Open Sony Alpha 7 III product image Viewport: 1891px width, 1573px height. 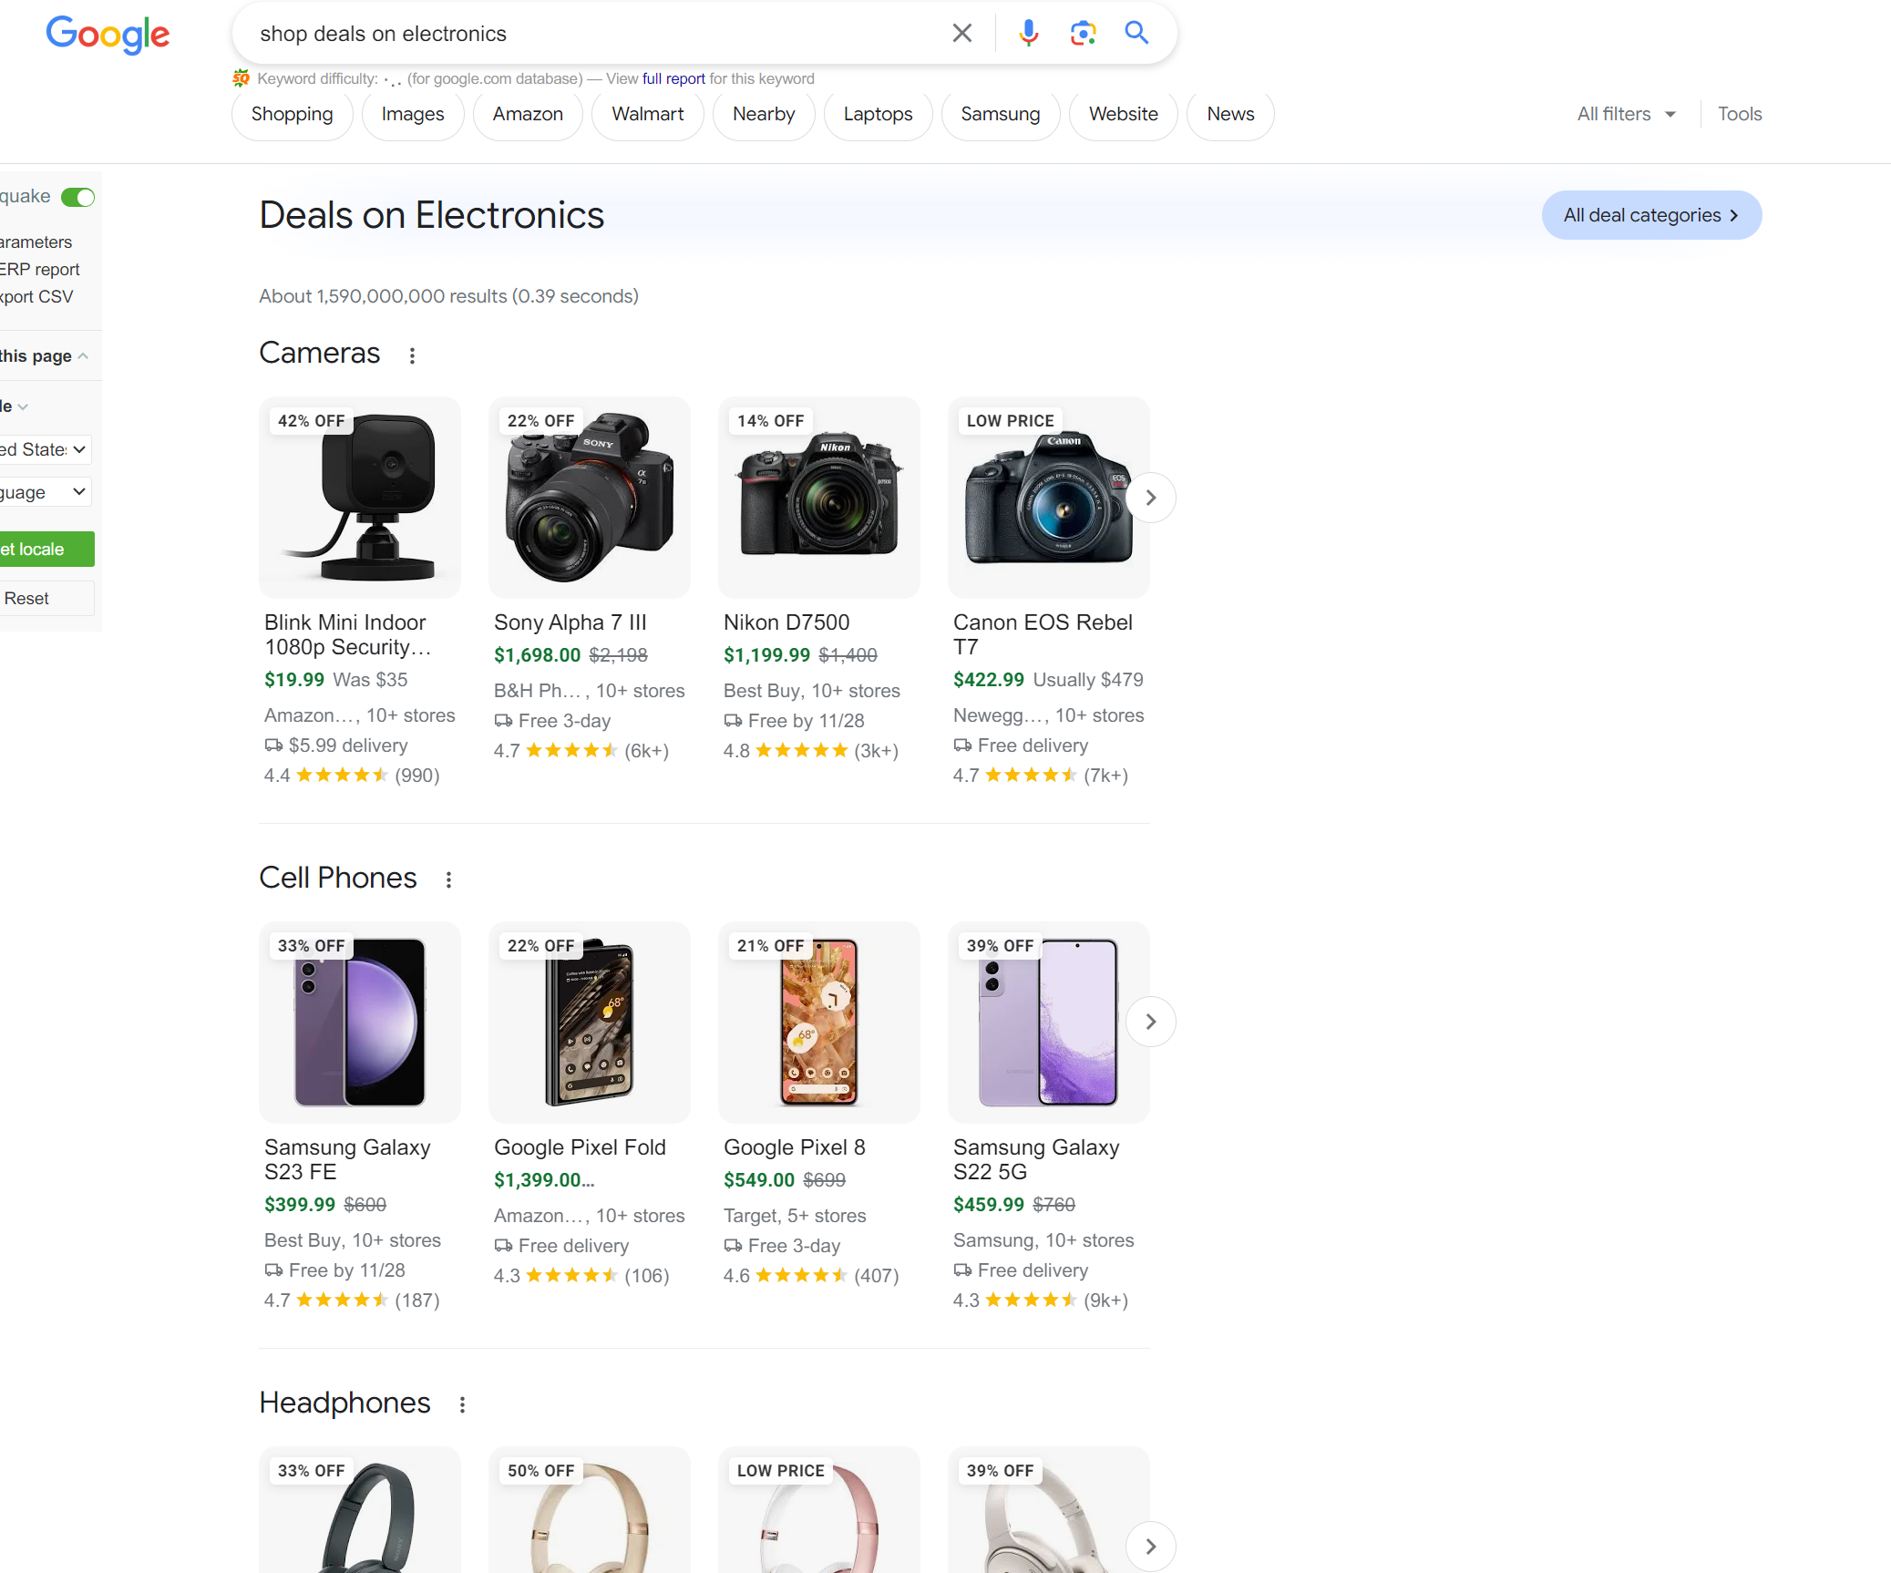(x=590, y=498)
